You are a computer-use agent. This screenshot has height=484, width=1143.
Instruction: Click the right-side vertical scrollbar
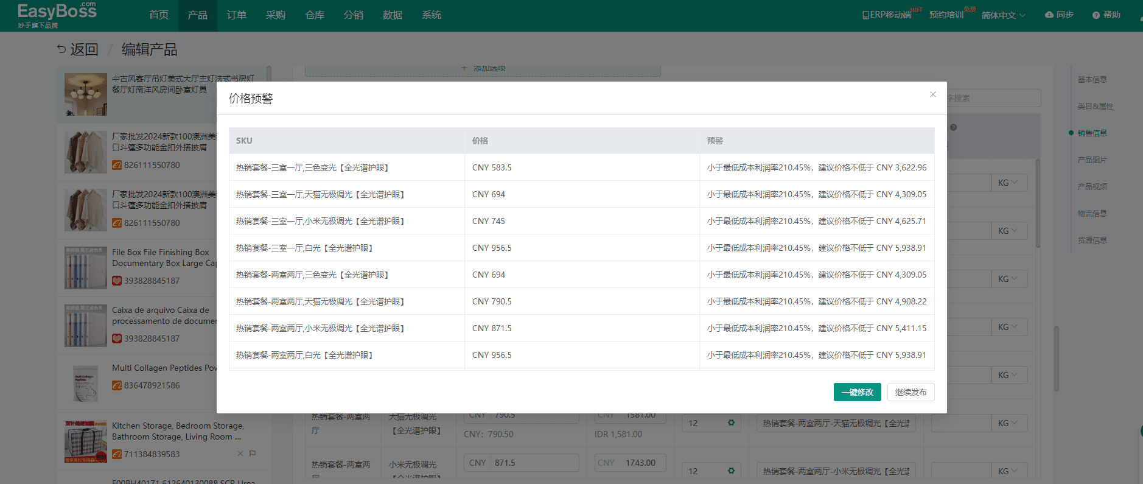1057,359
